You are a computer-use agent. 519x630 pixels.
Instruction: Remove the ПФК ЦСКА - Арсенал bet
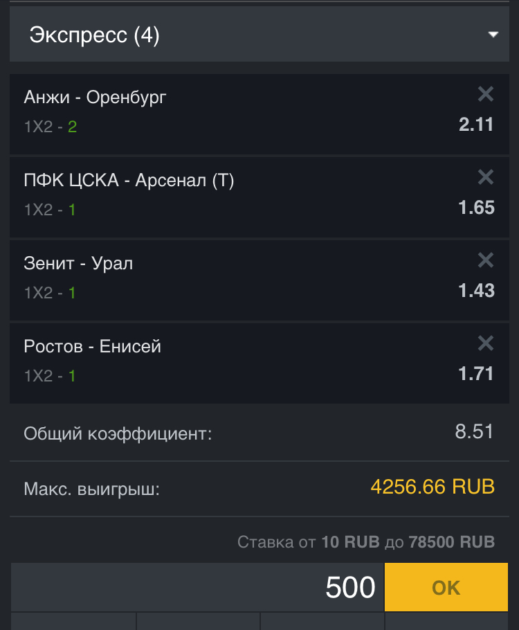486,177
